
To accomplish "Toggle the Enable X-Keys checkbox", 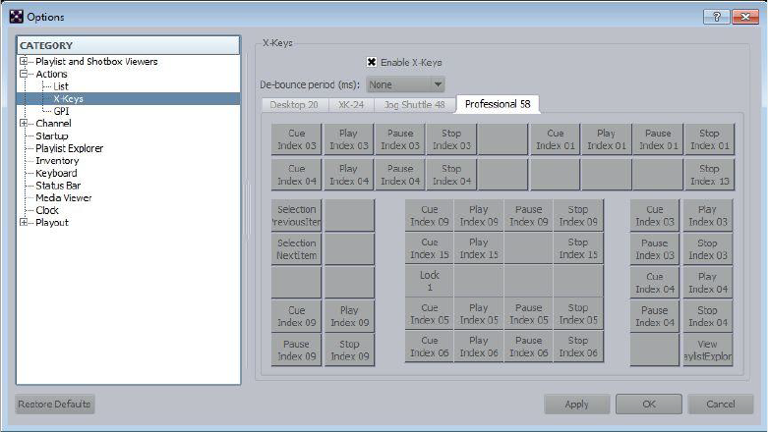I will click(372, 62).
